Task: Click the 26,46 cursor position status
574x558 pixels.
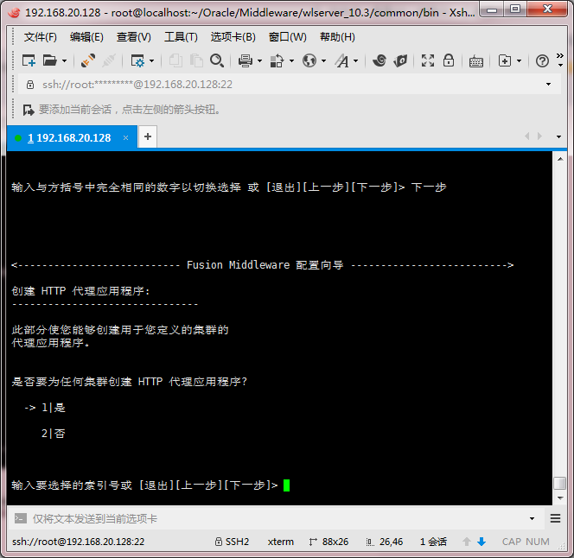Action: (x=385, y=542)
